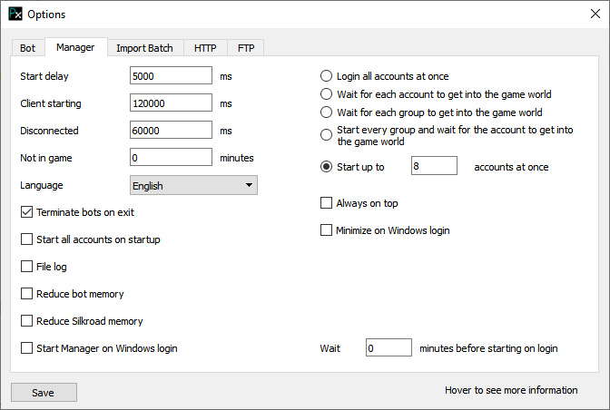Image resolution: width=610 pixels, height=410 pixels.
Task: Close the Options window
Action: (x=595, y=15)
